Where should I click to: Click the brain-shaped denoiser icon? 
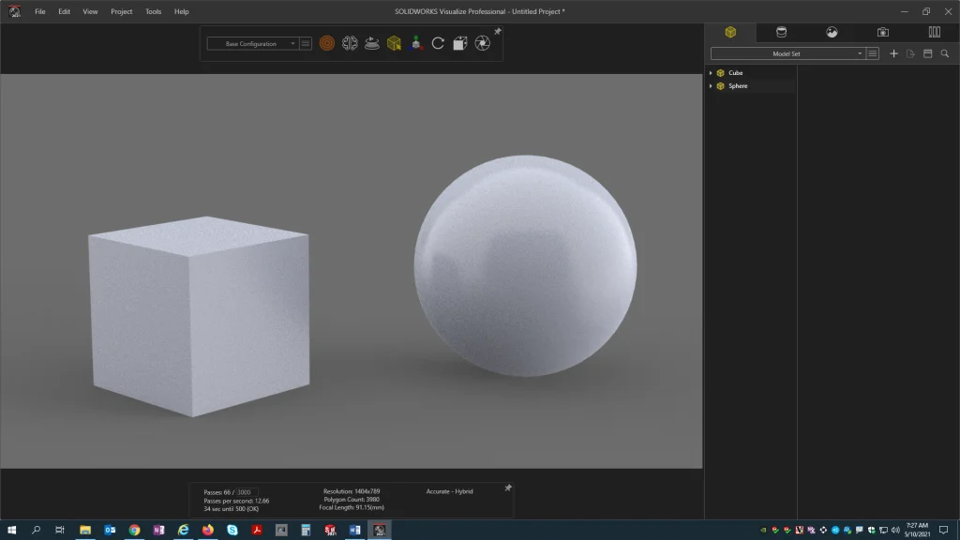click(x=350, y=43)
